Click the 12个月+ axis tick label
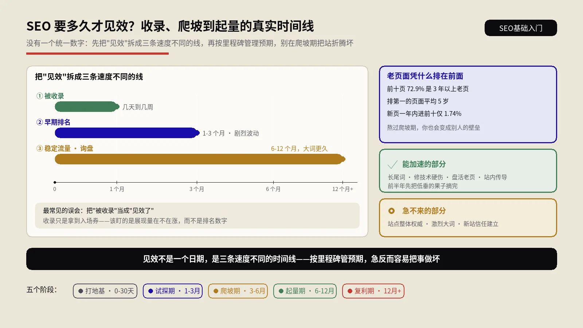The image size is (583, 328). pyautogui.click(x=343, y=189)
